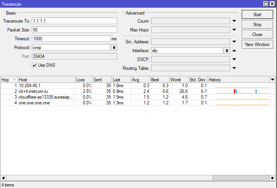Viewport: 277px width, 188px height.
Task: Sort by the Host column header
Action: coord(47,80)
